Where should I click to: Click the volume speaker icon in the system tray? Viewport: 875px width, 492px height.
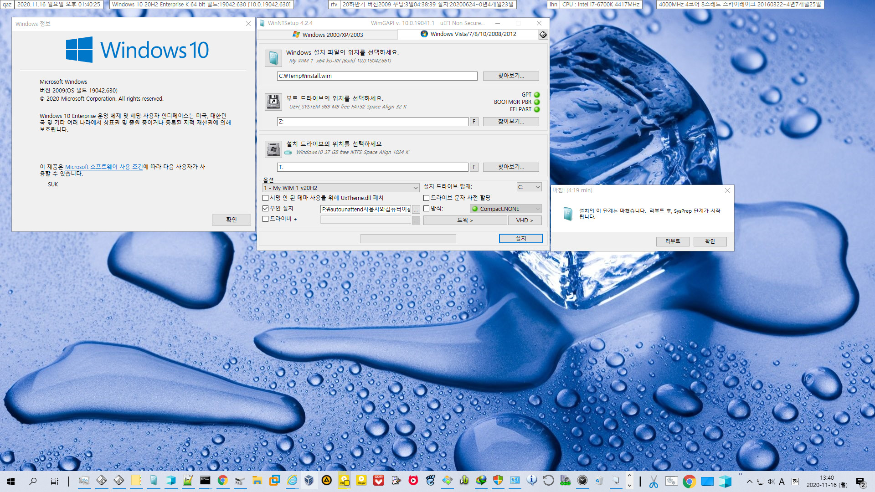coord(771,482)
